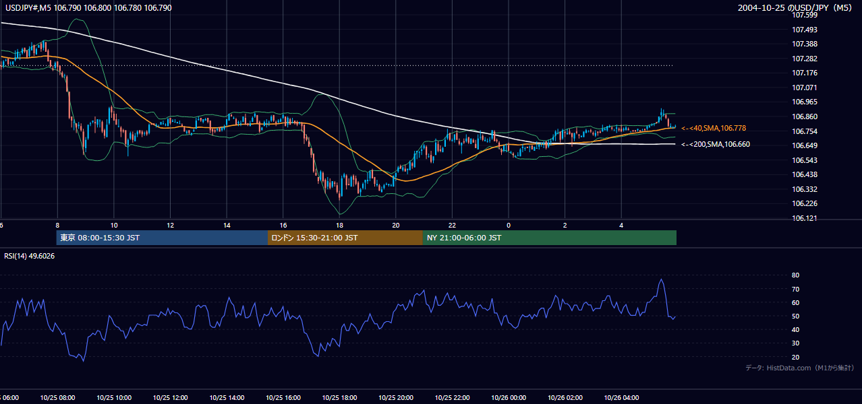This screenshot has height=404, width=862.
Task: Select the ロンドン 15:30-21:00 JST session bar
Action: 345,238
